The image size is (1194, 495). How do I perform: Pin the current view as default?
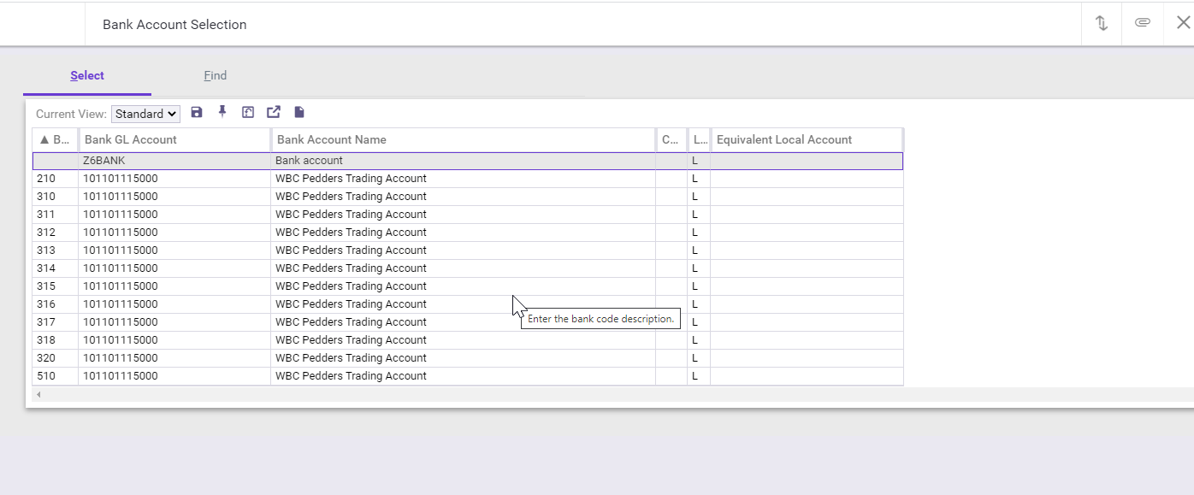222,112
